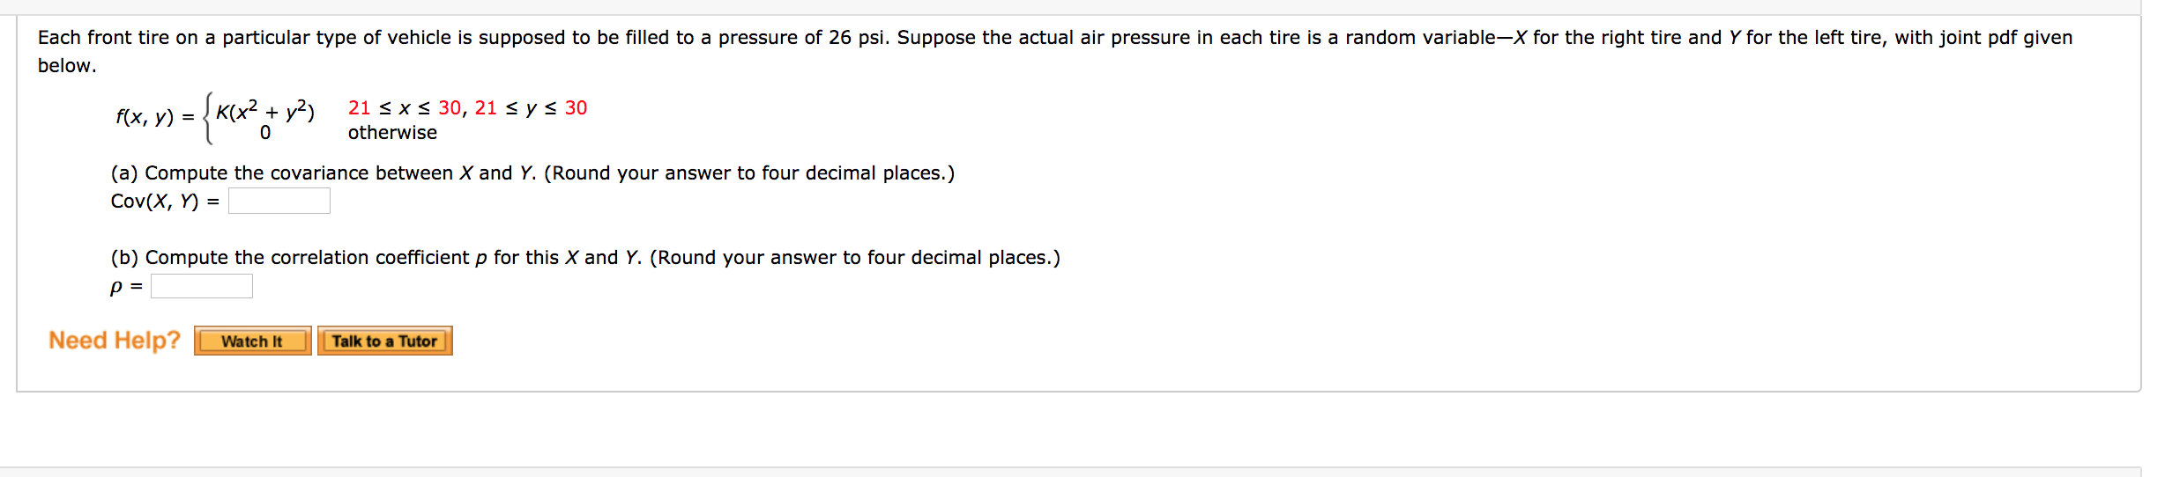The image size is (2165, 477).
Task: Click the part (b) correlation instruction text
Action: click(x=585, y=258)
